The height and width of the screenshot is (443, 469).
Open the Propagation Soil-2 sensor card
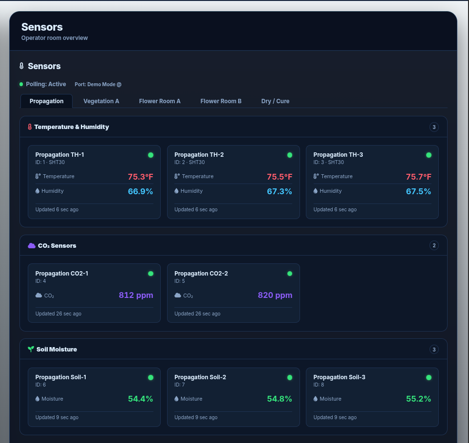tap(233, 397)
